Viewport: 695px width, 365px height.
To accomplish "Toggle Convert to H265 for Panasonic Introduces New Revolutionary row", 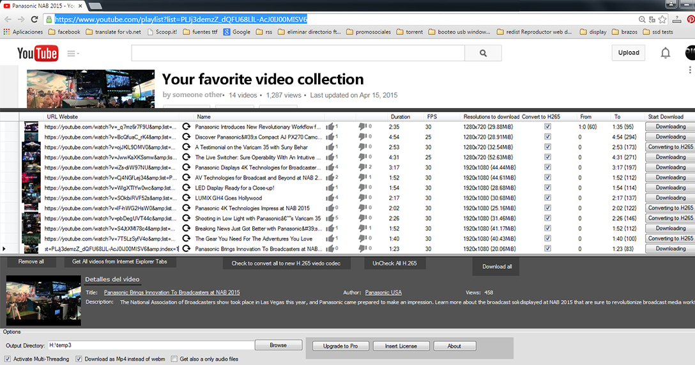I will [x=547, y=127].
